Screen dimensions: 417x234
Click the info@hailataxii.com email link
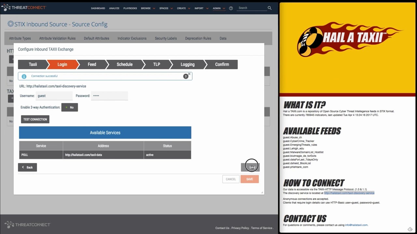point(356,225)
